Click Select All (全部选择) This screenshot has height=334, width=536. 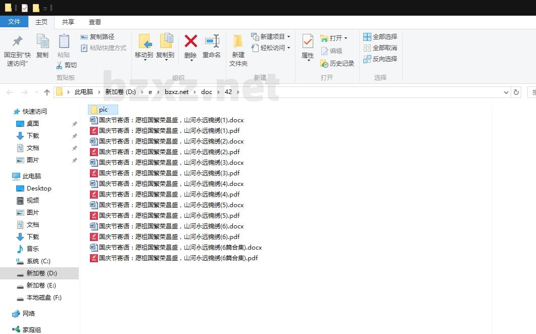(380, 37)
